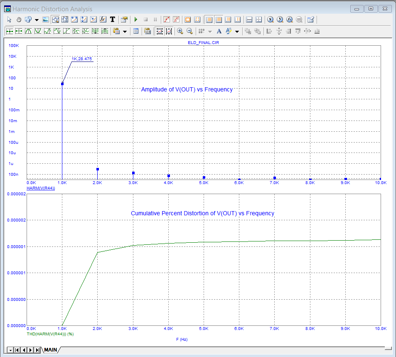The height and width of the screenshot is (357, 396).
Task: Go to next page arrow button
Action: pos(31,350)
